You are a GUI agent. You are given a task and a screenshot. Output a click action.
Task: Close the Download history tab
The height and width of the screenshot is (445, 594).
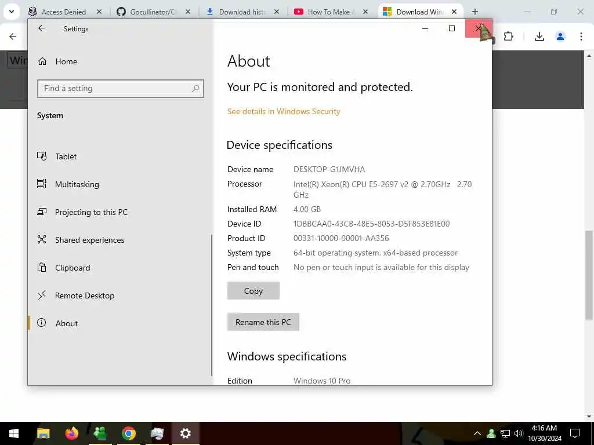277,12
